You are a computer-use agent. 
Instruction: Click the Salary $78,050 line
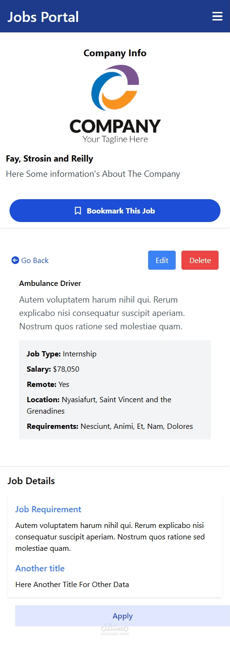tap(53, 369)
